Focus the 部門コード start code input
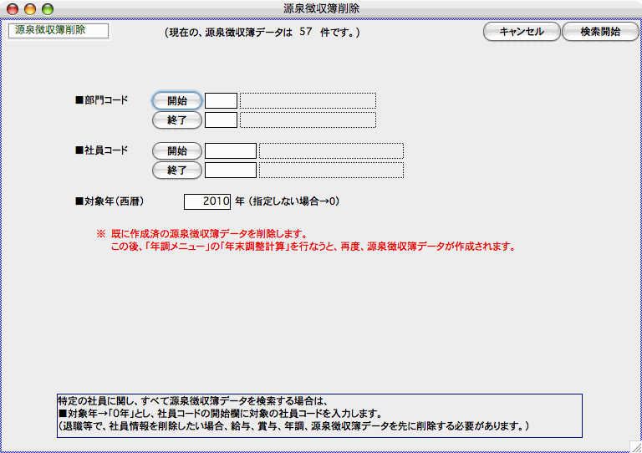The height and width of the screenshot is (453, 642). click(221, 100)
